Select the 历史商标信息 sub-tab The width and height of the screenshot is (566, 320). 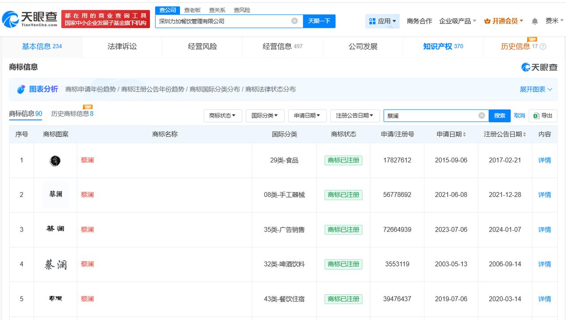point(72,114)
